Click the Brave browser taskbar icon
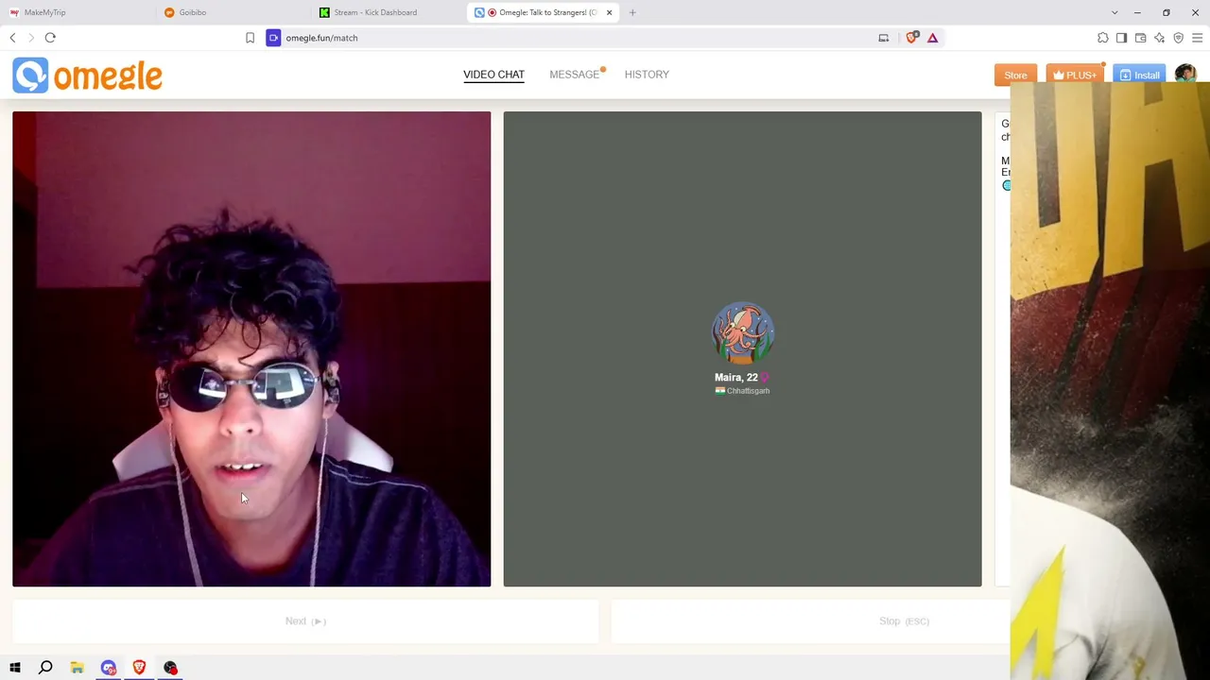The width and height of the screenshot is (1210, 680). (139, 668)
